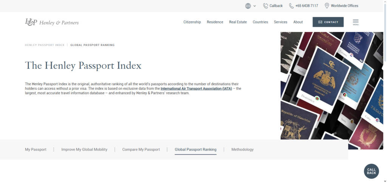Open the About menu
Viewport: 387px width, 183px height.
298,22
